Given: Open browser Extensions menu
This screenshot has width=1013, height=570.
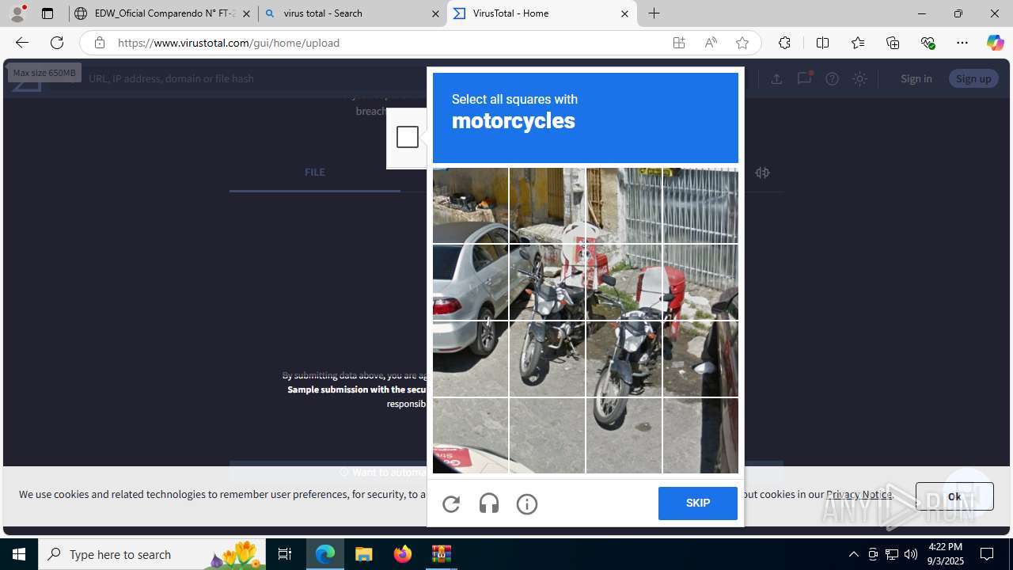Looking at the screenshot, I should point(784,43).
